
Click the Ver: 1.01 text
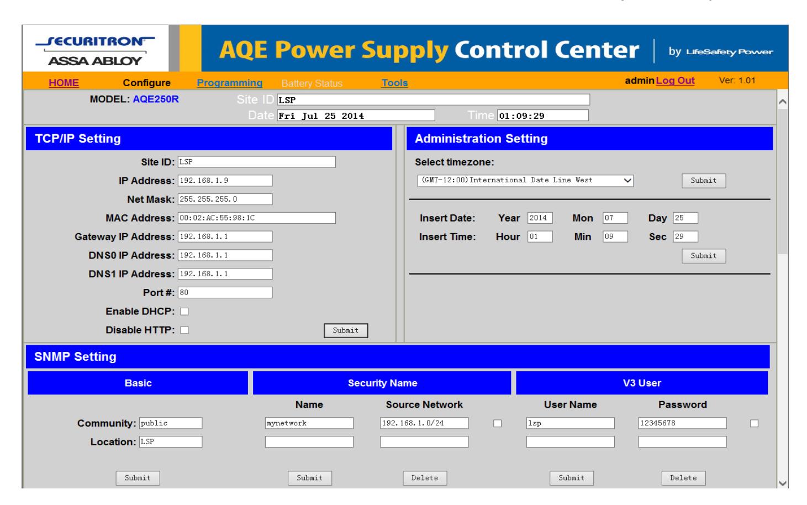(x=737, y=81)
